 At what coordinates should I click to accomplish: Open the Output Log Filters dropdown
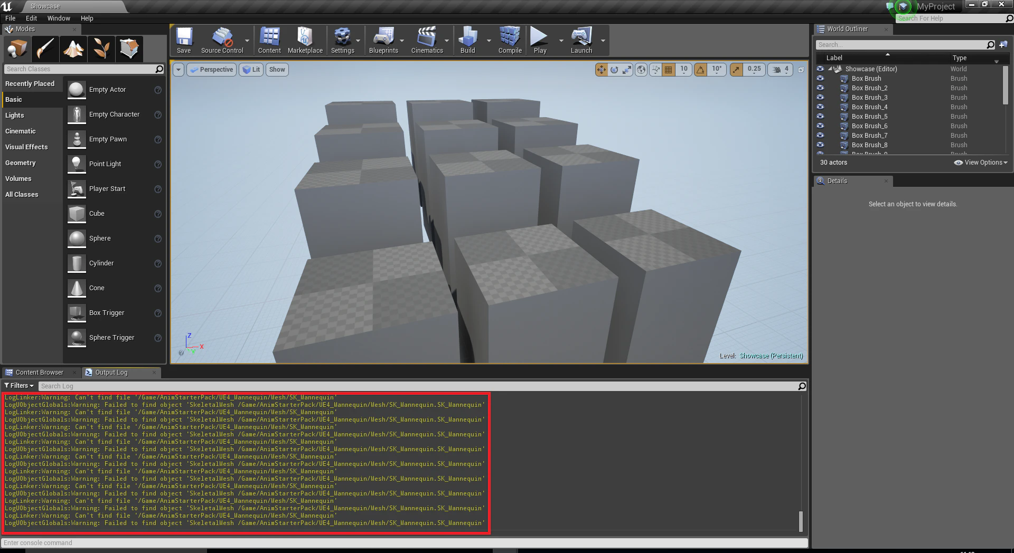click(19, 386)
